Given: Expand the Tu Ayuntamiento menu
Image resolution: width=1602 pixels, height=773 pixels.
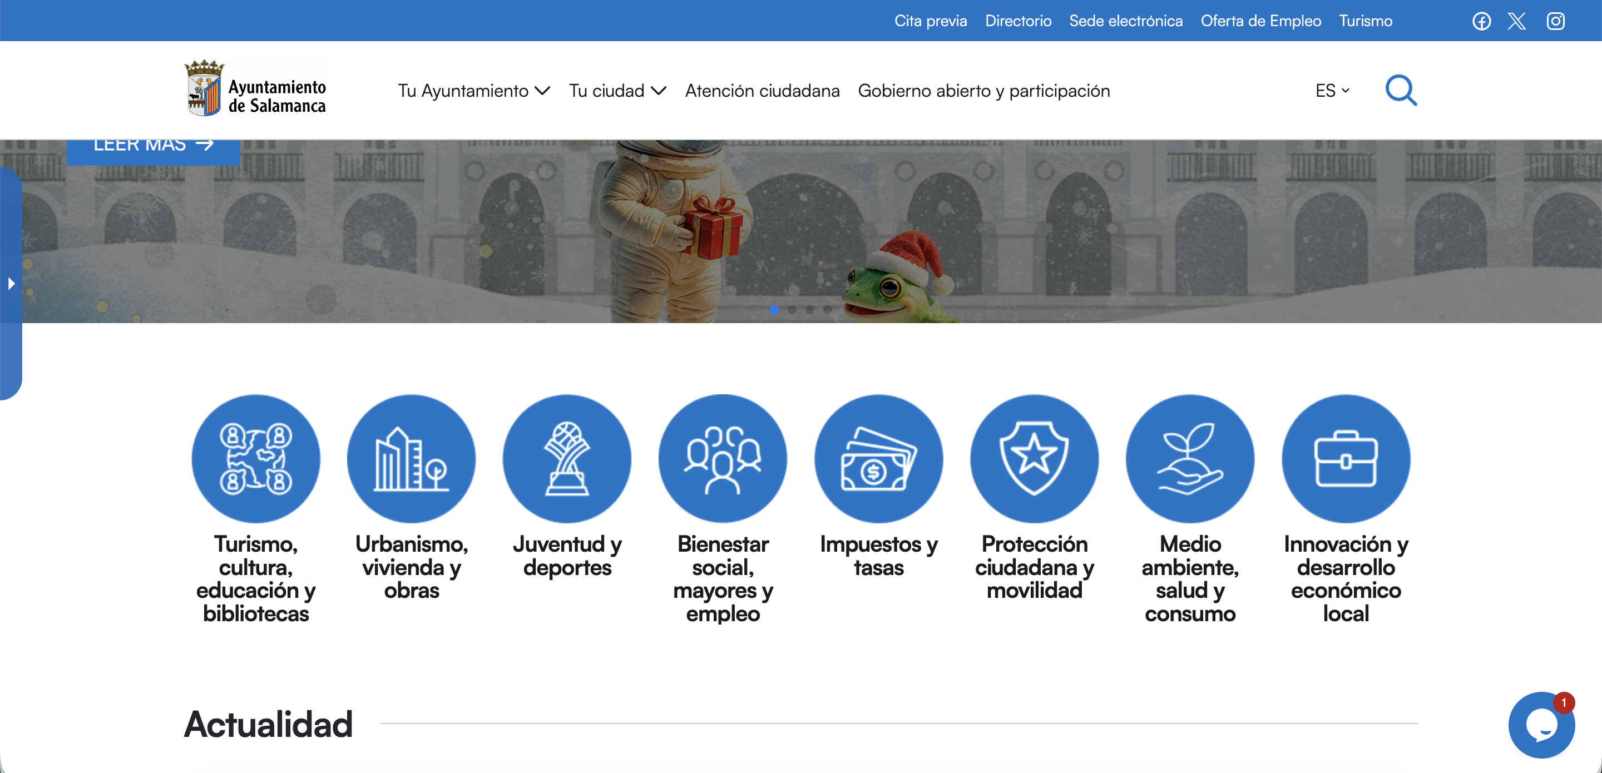Looking at the screenshot, I should coord(474,91).
